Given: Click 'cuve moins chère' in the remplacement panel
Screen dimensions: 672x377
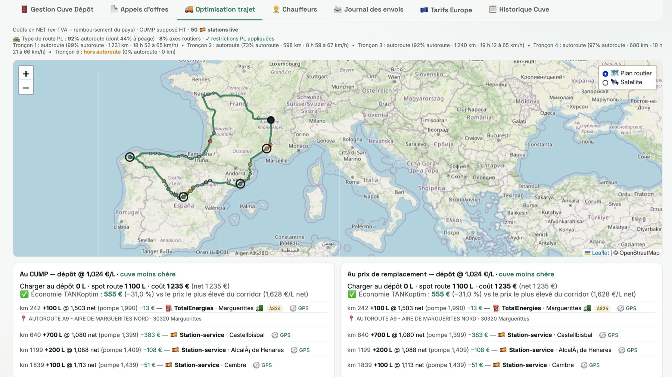Looking at the screenshot, I should [526, 274].
